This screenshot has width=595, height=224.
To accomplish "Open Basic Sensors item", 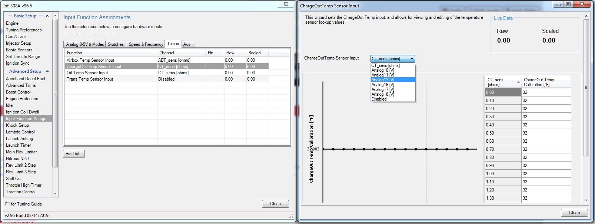I will tap(19, 50).
